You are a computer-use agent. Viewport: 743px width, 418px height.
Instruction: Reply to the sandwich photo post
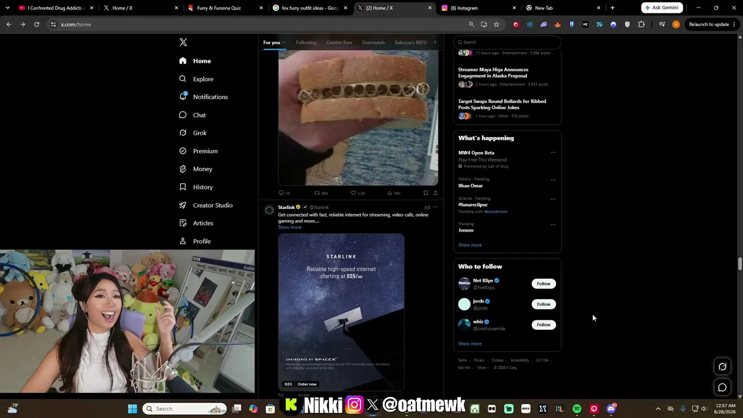click(x=284, y=193)
